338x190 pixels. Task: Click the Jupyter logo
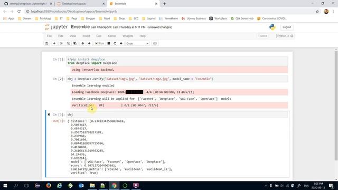(56, 27)
